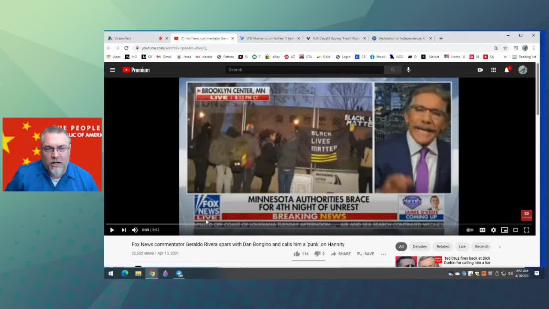This screenshot has width=549, height=309.
Task: Open the Gold bookmark
Action: pyautogui.click(x=324, y=57)
